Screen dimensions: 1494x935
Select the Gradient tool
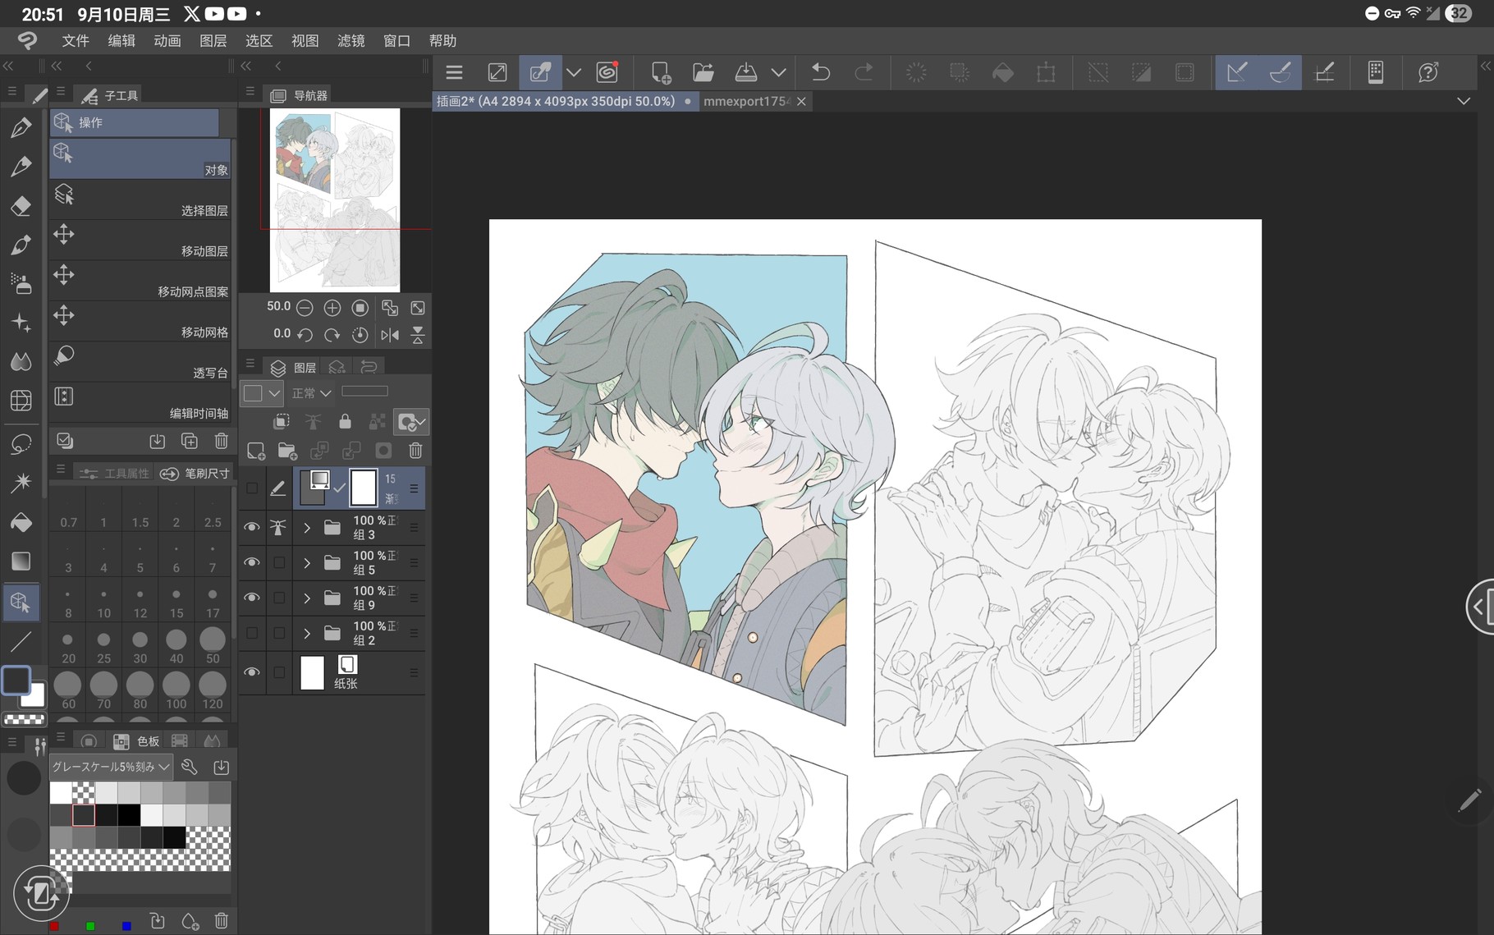pos(21,561)
